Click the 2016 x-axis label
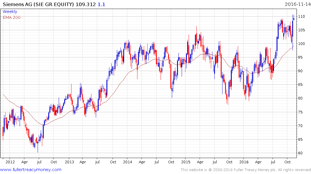The width and height of the screenshot is (311, 174). 244,162
